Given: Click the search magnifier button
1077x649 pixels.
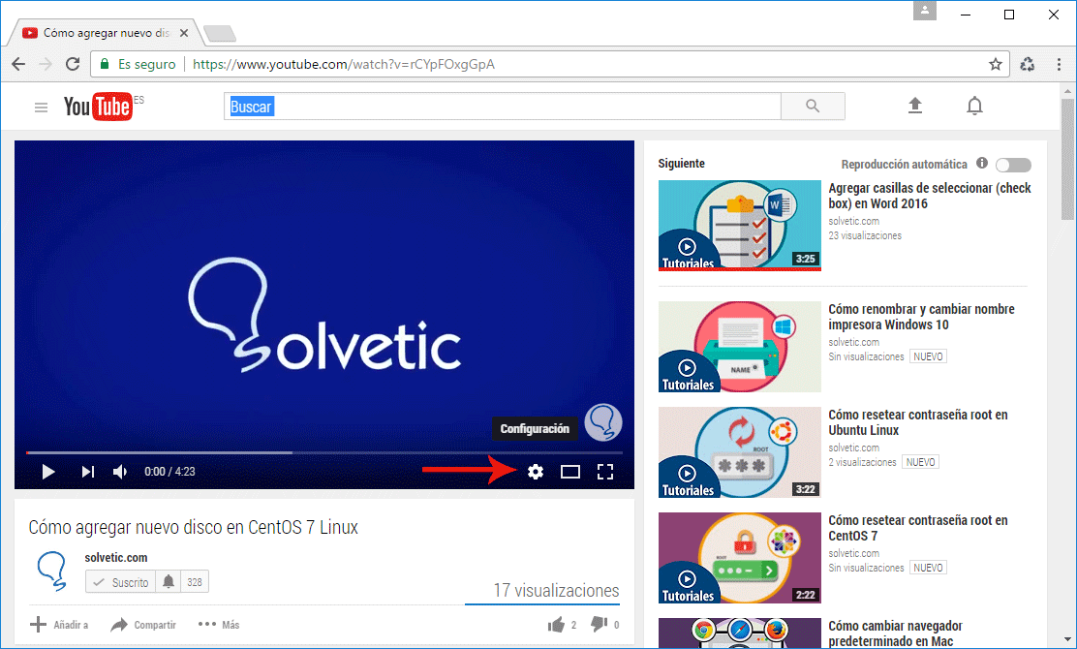Looking at the screenshot, I should tap(813, 106).
